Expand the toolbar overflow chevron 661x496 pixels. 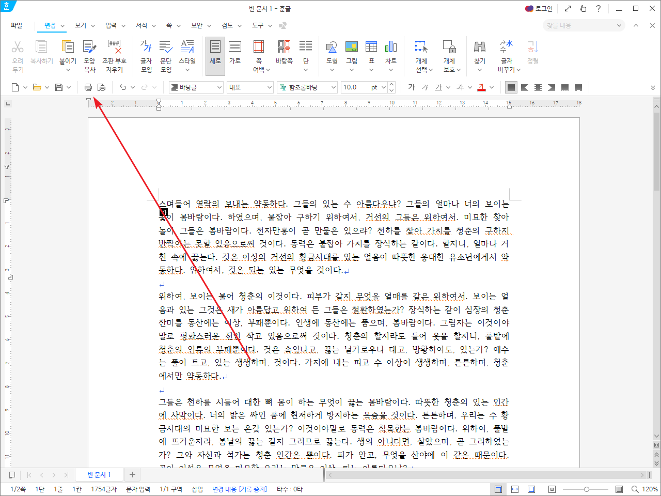point(653,88)
